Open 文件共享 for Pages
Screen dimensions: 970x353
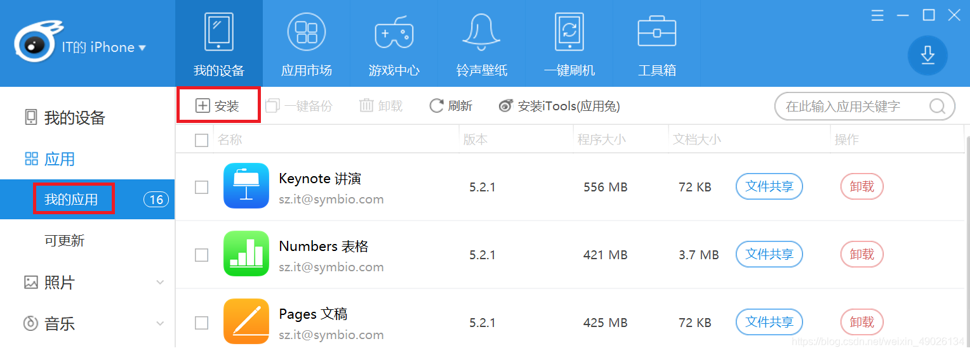[x=769, y=322]
